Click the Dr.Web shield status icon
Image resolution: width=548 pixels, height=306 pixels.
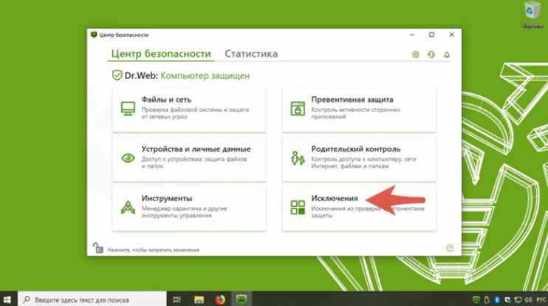pyautogui.click(x=117, y=75)
